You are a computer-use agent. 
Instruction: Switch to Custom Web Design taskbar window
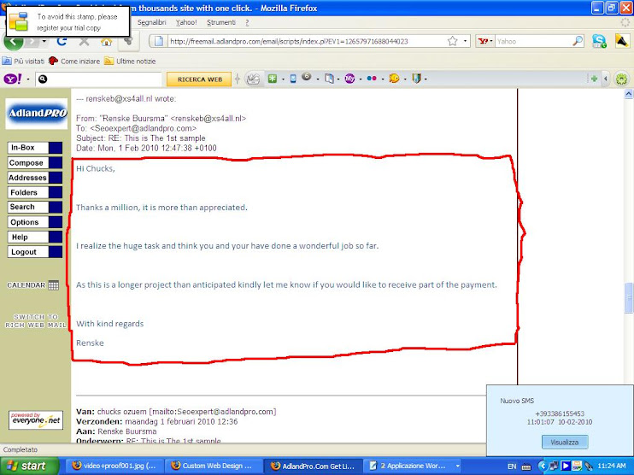(x=213, y=466)
